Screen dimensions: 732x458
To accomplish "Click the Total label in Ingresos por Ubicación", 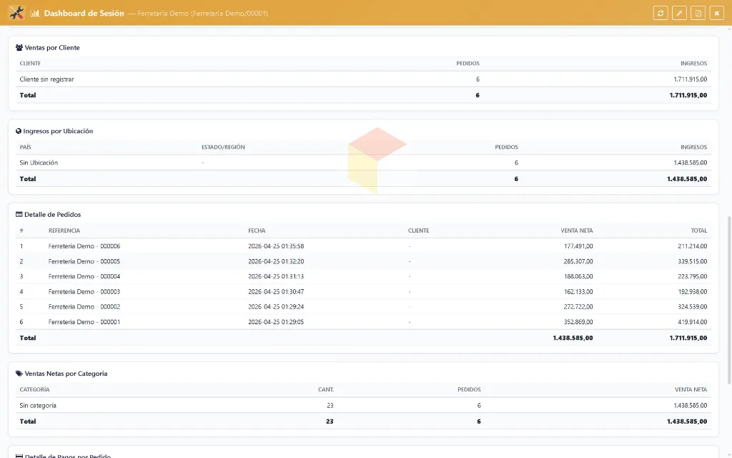I will pos(28,179).
